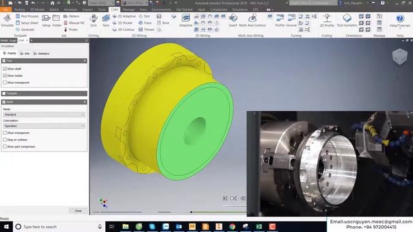Open Windows Start menu
The height and width of the screenshot is (232, 413).
pyautogui.click(x=6, y=226)
